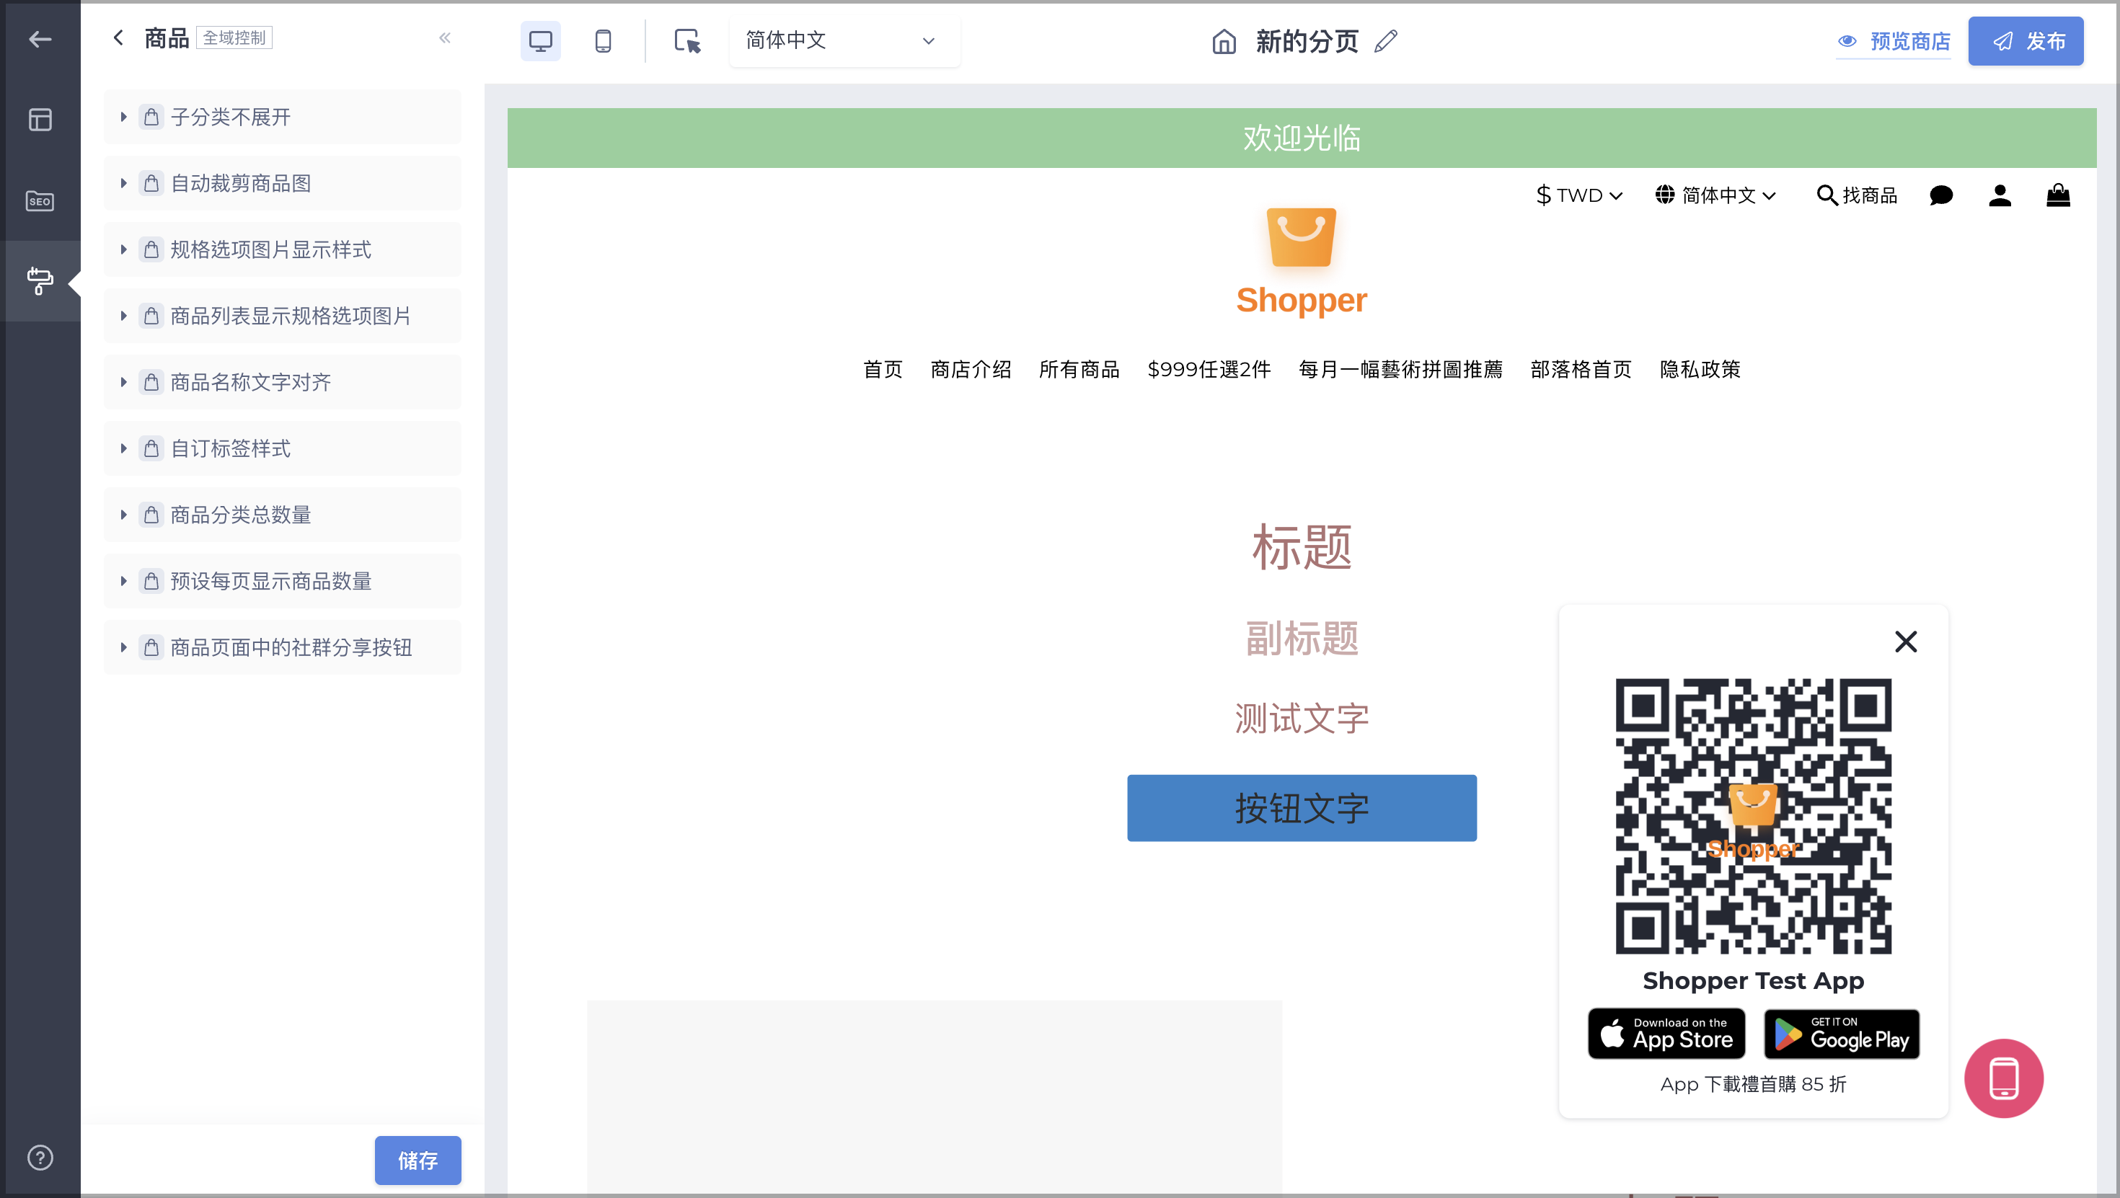
Task: Open the help question mark icon
Action: 40,1158
